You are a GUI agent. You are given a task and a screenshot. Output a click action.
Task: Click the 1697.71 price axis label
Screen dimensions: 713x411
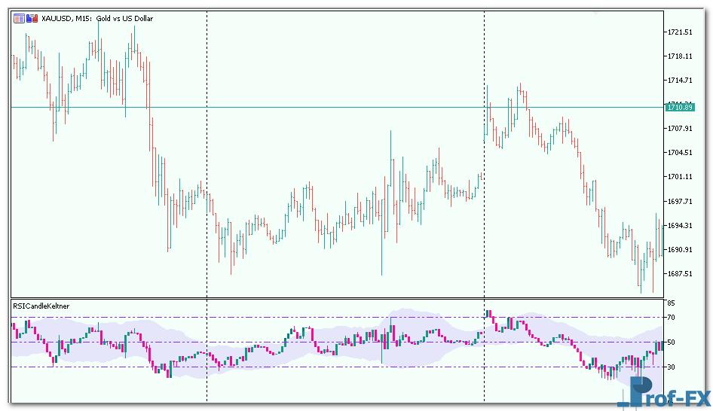point(679,201)
